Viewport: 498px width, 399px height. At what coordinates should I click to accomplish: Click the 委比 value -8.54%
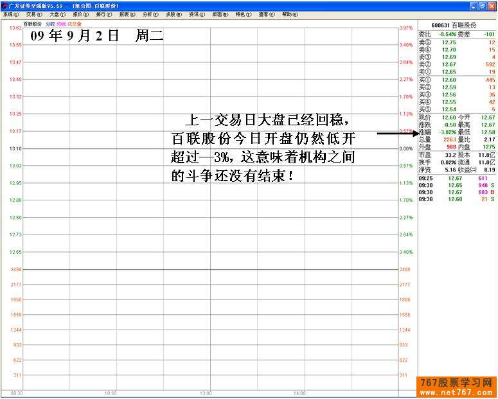tap(447, 34)
